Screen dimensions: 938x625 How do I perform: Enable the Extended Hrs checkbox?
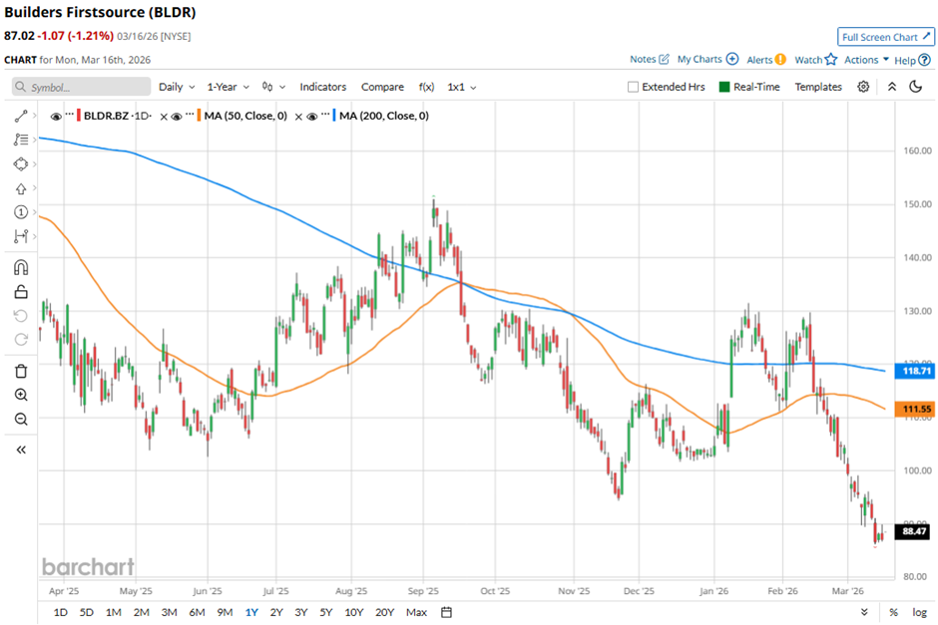tap(633, 87)
